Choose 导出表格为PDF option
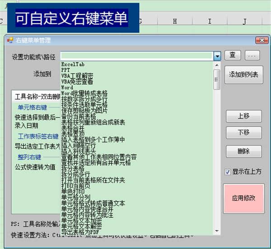The height and width of the screenshot is (249, 271). (80, 232)
